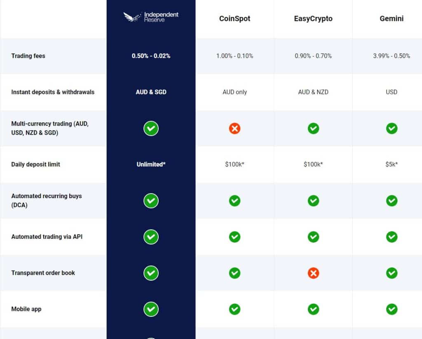This screenshot has height=339, width=422.
Task: Select the red cross under CoinSpot multi-currency trading
Action: tap(235, 128)
